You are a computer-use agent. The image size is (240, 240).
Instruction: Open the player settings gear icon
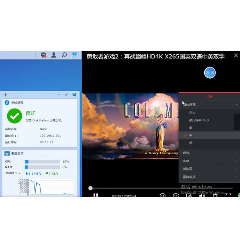pyautogui.click(x=215, y=196)
